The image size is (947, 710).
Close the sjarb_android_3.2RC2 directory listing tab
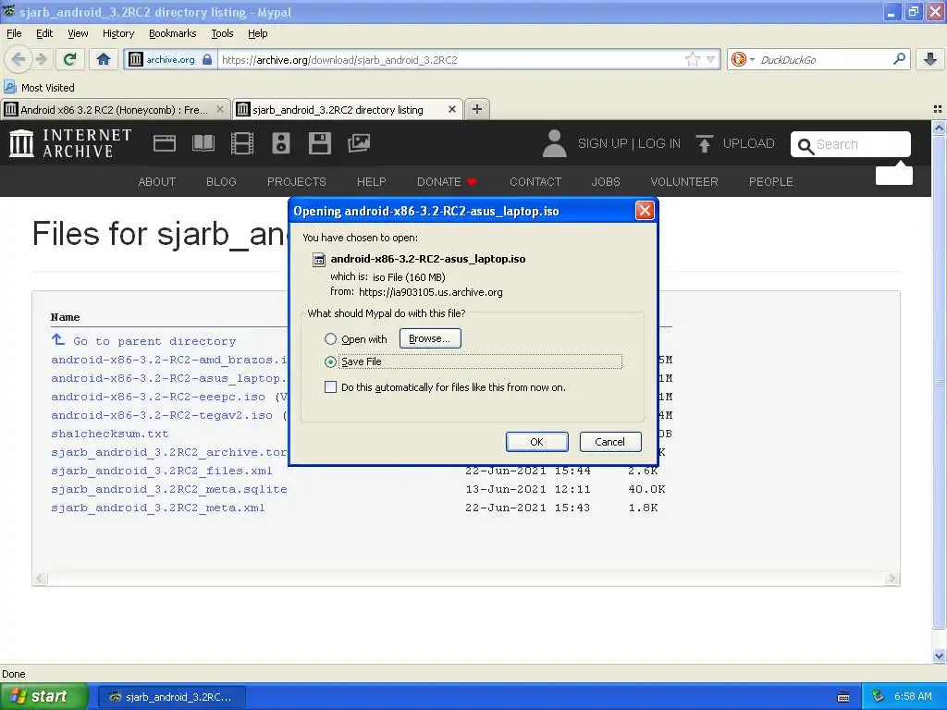pos(451,109)
